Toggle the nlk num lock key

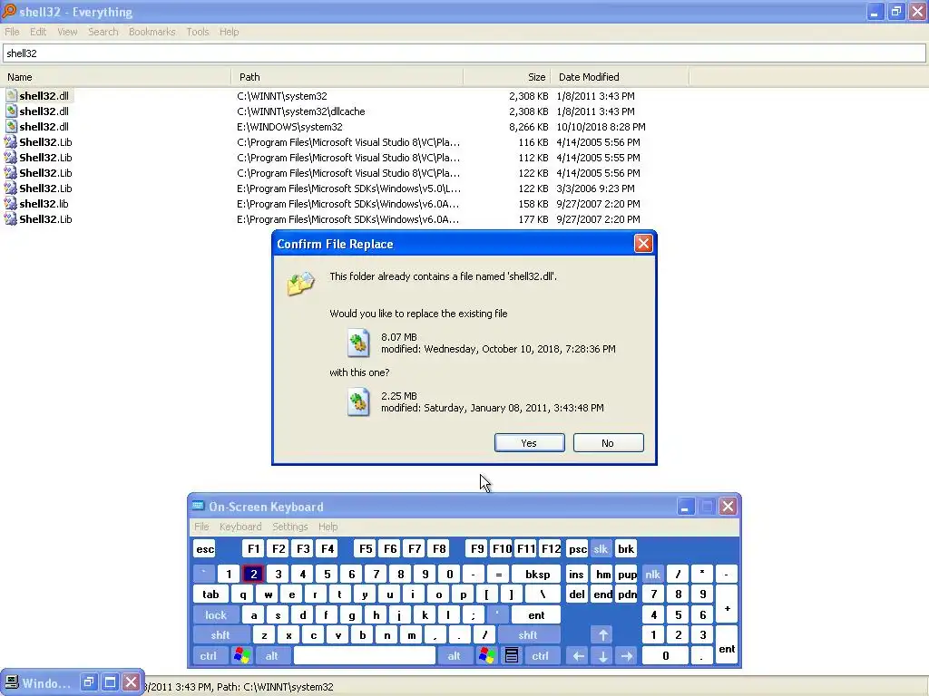(x=652, y=574)
